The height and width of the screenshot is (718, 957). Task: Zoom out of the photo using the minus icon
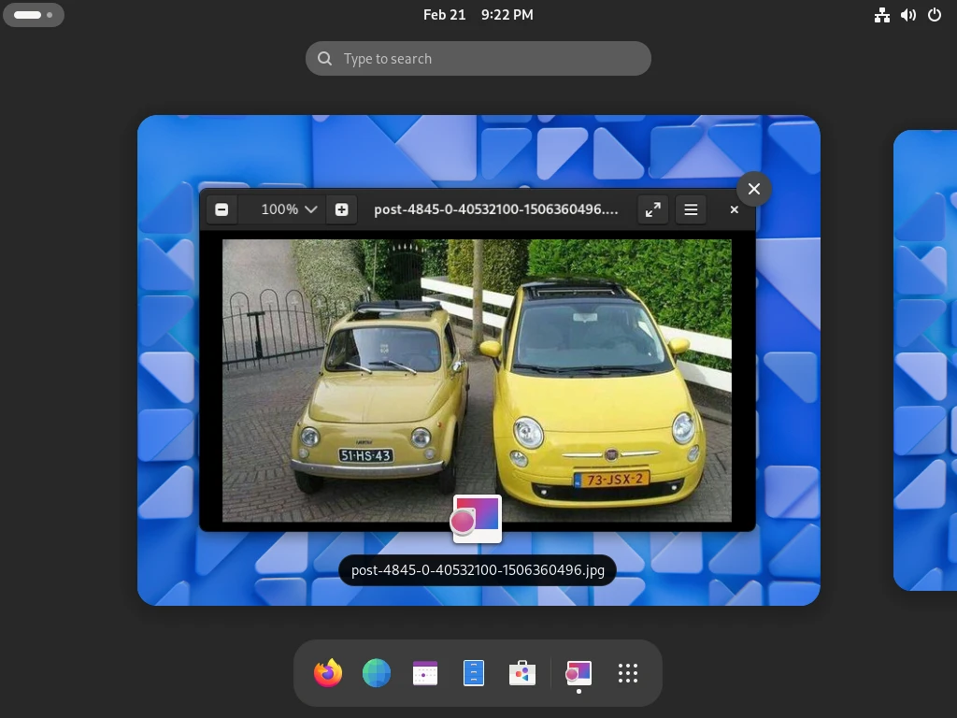(221, 209)
